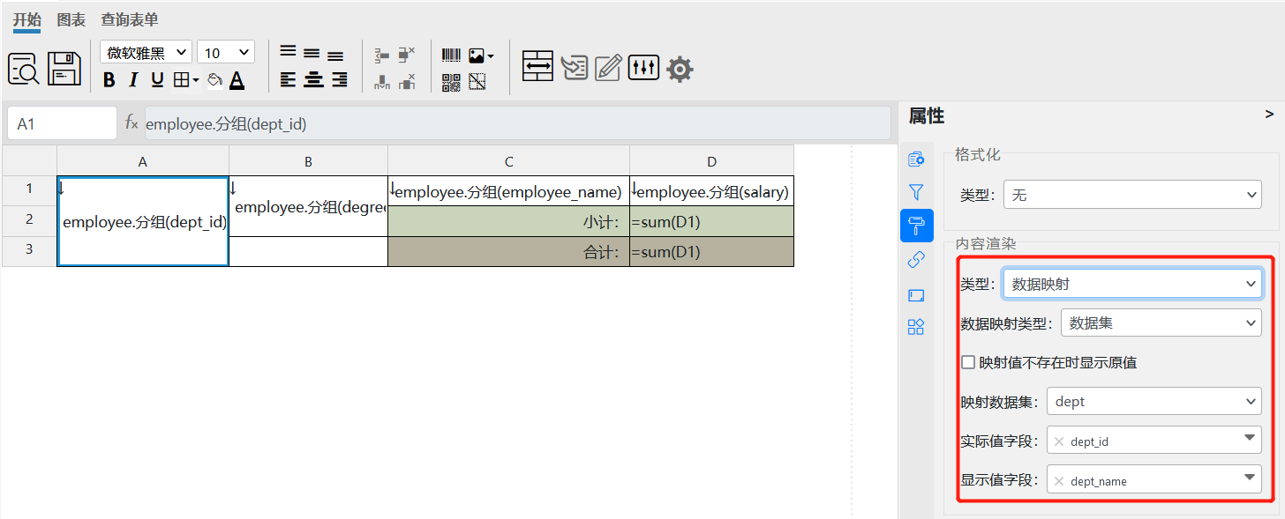Pick the cell fill bucket color
The height and width of the screenshot is (519, 1285).
[214, 80]
